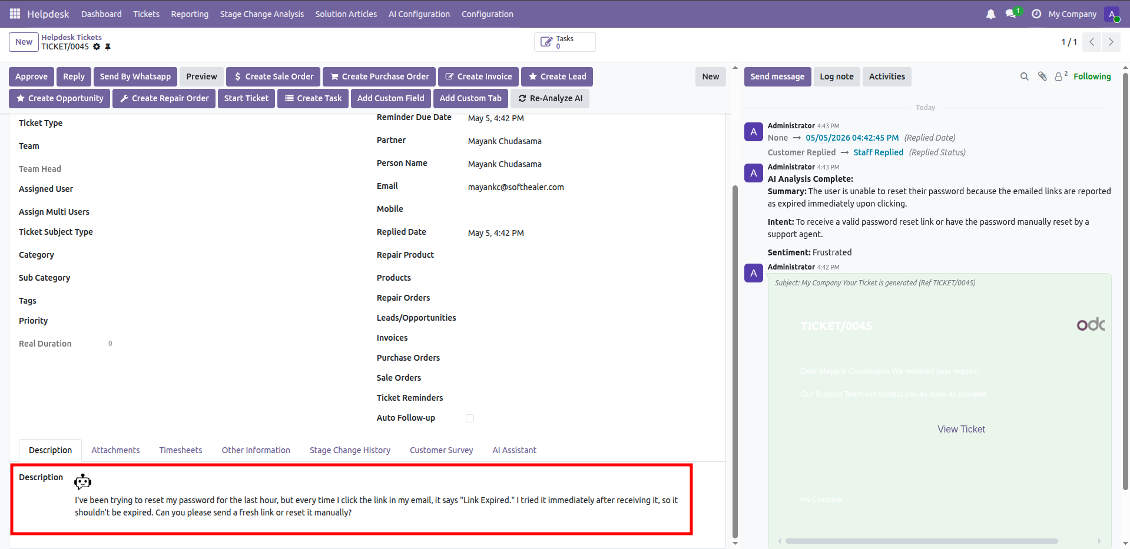Screen dimensions: 1130x549
Task: Click Add Custom Tab button
Action: click(470, 98)
